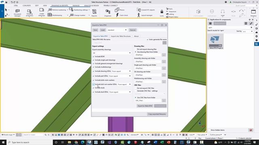
Task: Open the Outline planes dropdown
Action: [216, 135]
